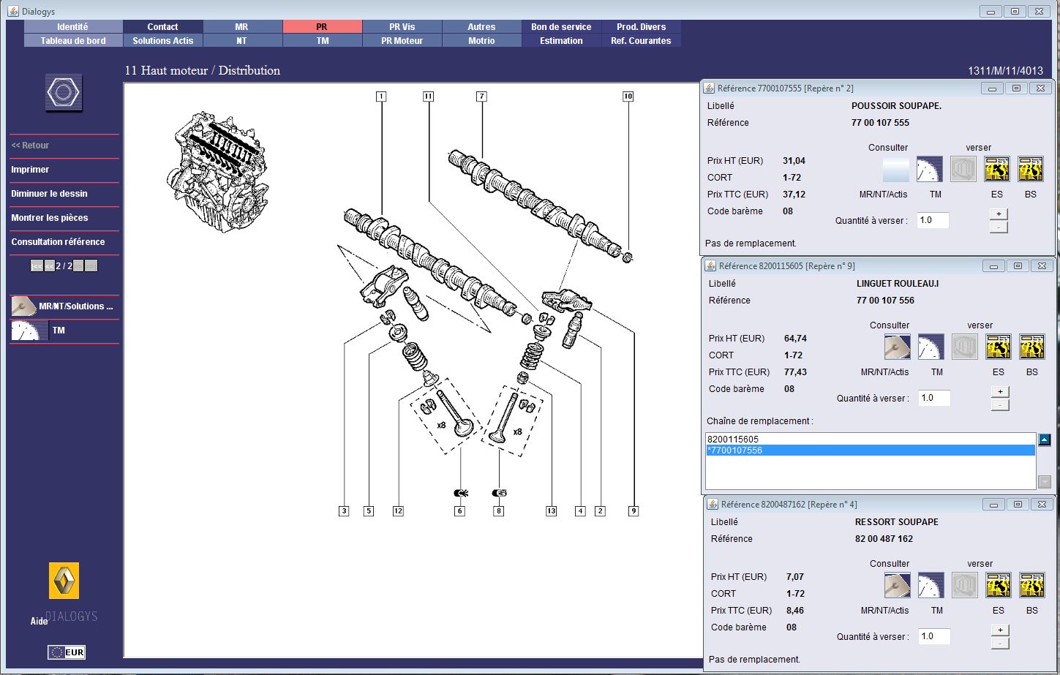The image size is (1060, 675).
Task: Open TM clock icon in RESSORT SOUPAPE window
Action: tap(931, 585)
